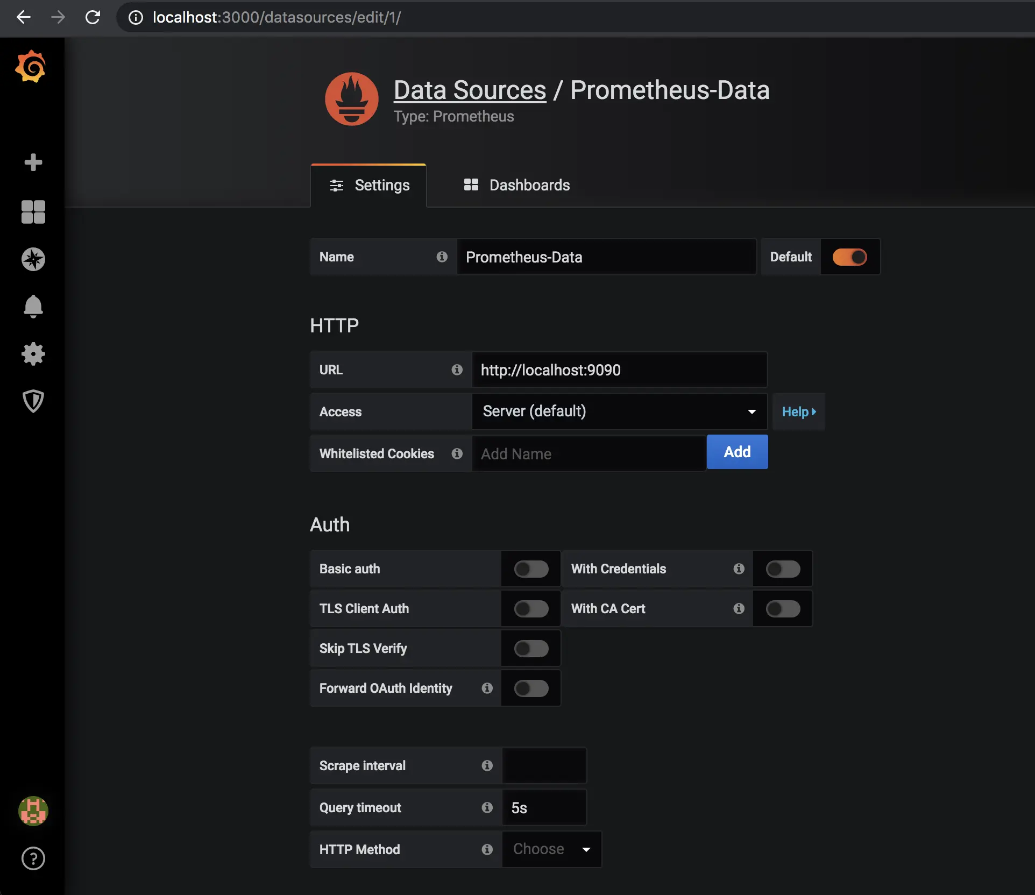Screen dimensions: 1035x895
Task: Click the user avatar in sidebar
Action: click(33, 811)
